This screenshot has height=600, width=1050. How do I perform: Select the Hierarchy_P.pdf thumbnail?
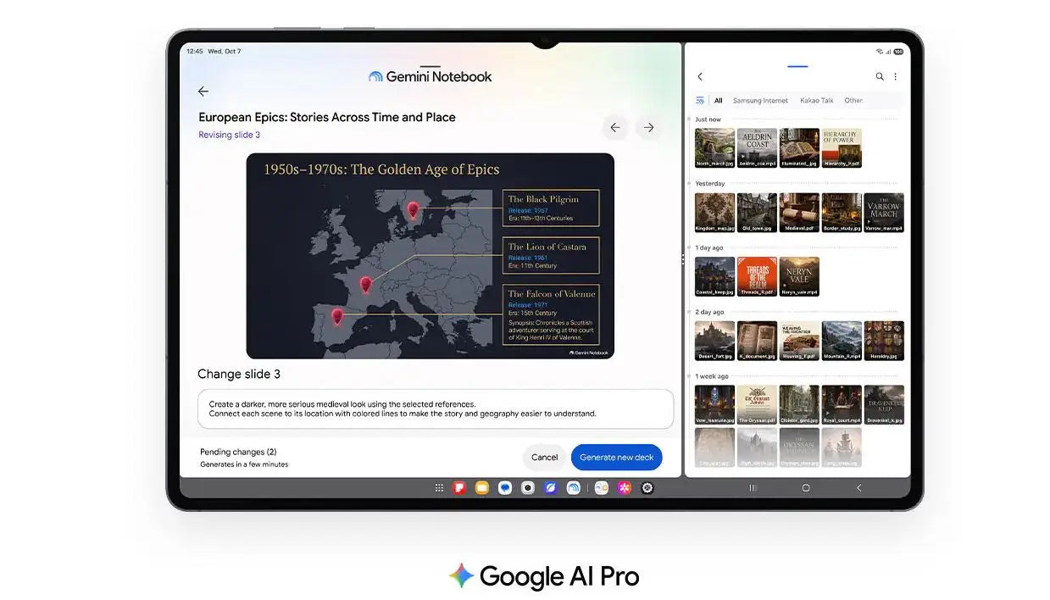tap(842, 148)
